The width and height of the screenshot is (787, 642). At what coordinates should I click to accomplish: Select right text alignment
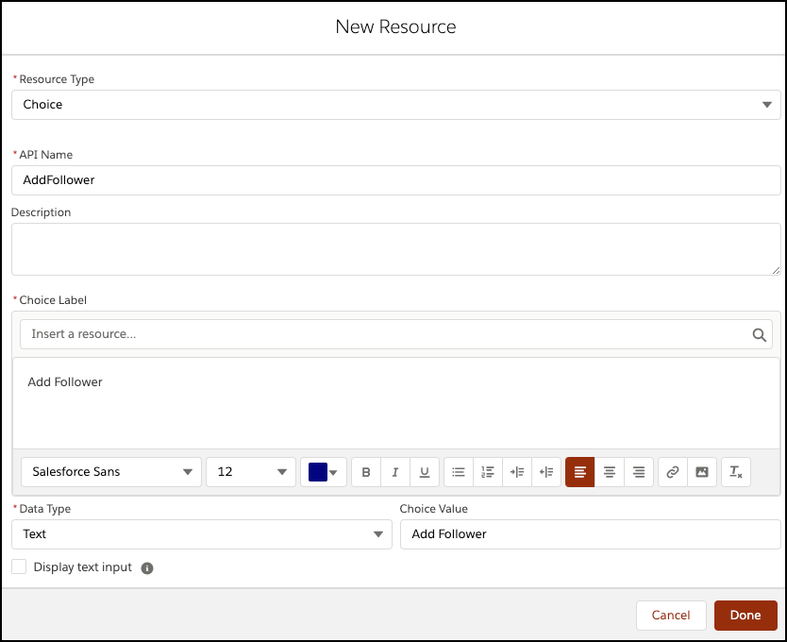pyautogui.click(x=639, y=472)
